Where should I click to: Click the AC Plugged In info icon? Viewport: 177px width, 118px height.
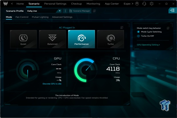pos(122,27)
